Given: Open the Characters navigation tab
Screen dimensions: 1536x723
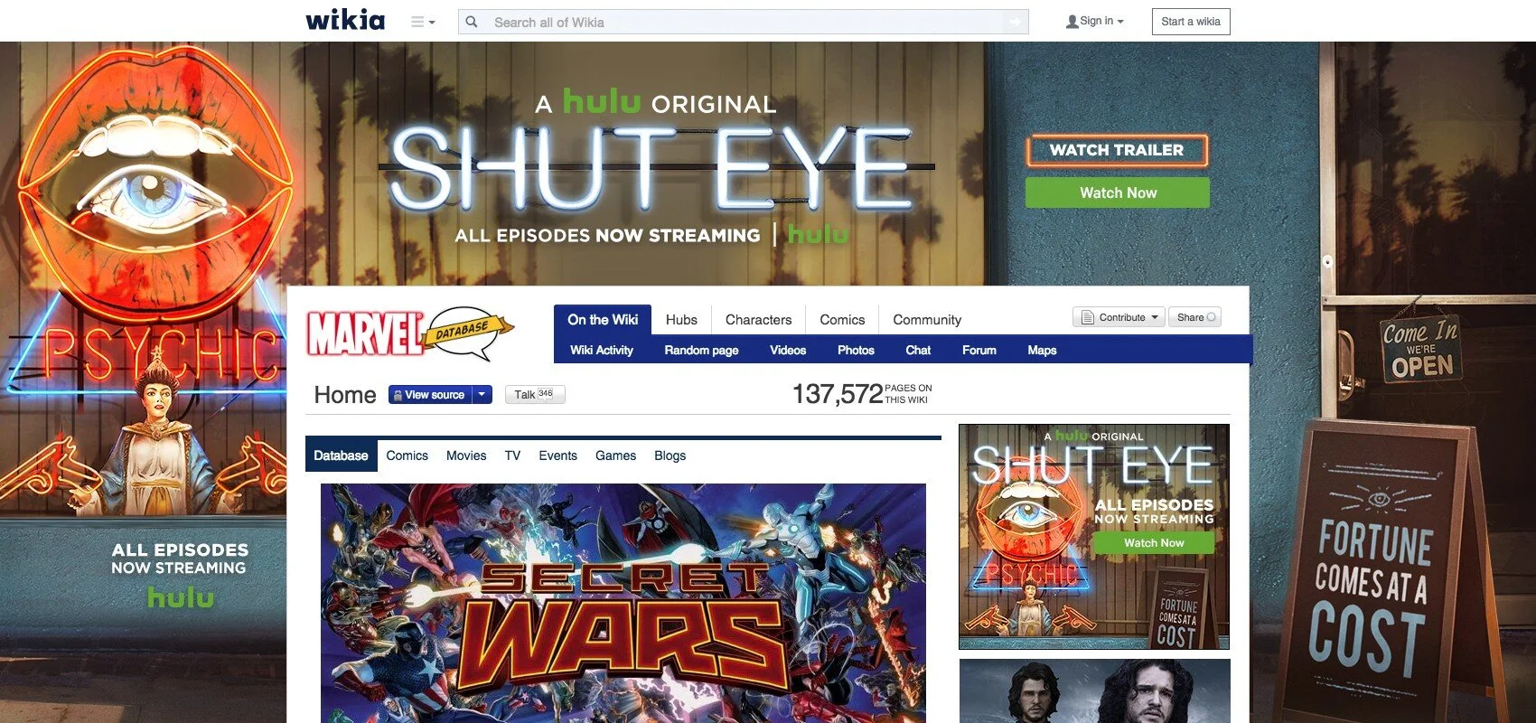Looking at the screenshot, I should click(758, 320).
